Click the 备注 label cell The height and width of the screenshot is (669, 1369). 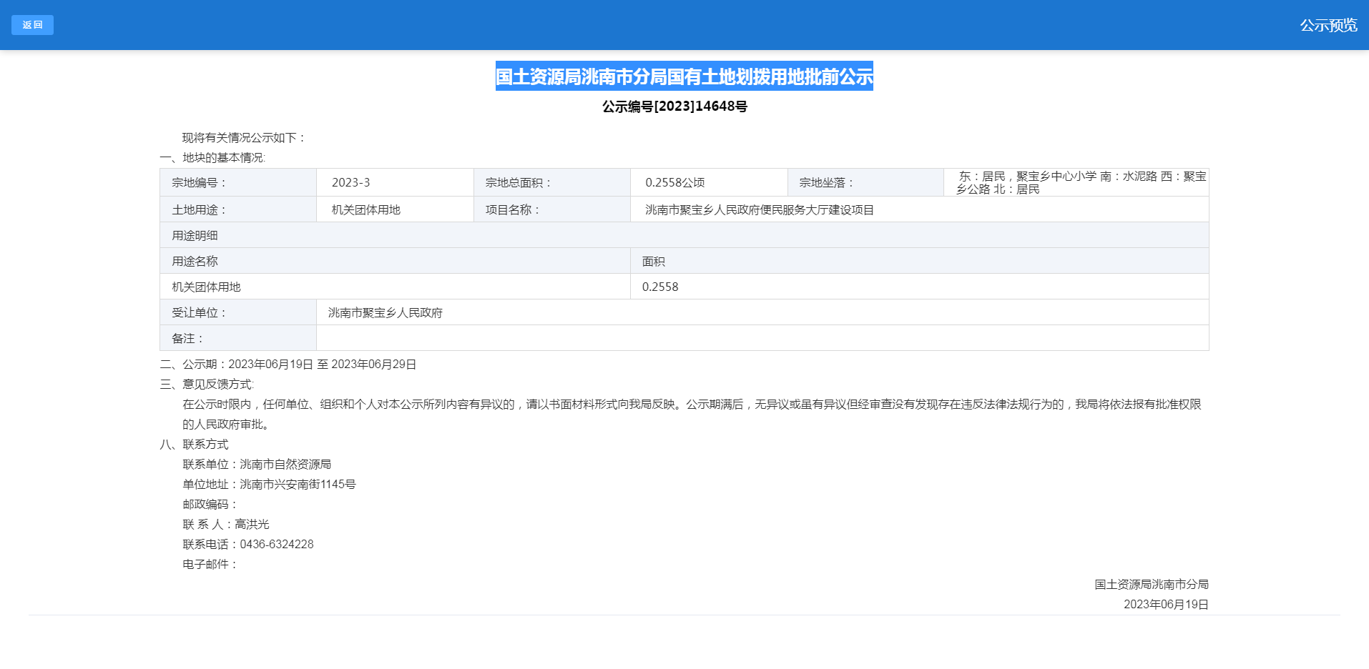tap(238, 338)
